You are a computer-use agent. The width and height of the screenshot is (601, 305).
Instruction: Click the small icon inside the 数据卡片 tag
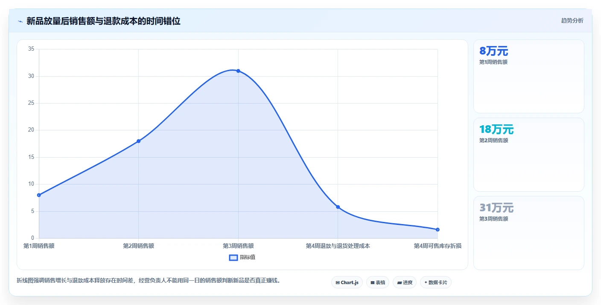point(426,282)
